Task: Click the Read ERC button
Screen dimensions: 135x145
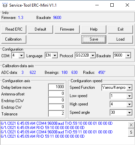Action: click(14, 29)
